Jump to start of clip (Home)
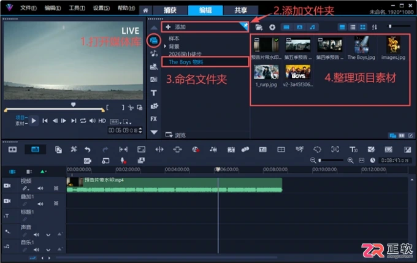Screen dimensions: 417x263 pos(45,121)
